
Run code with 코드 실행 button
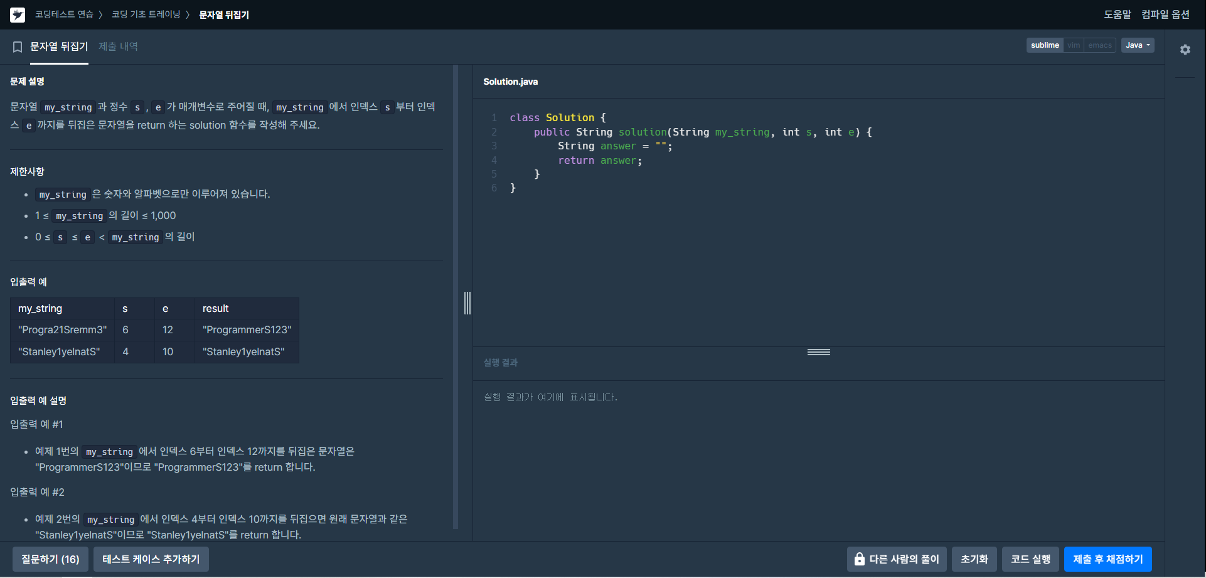[1030, 559]
